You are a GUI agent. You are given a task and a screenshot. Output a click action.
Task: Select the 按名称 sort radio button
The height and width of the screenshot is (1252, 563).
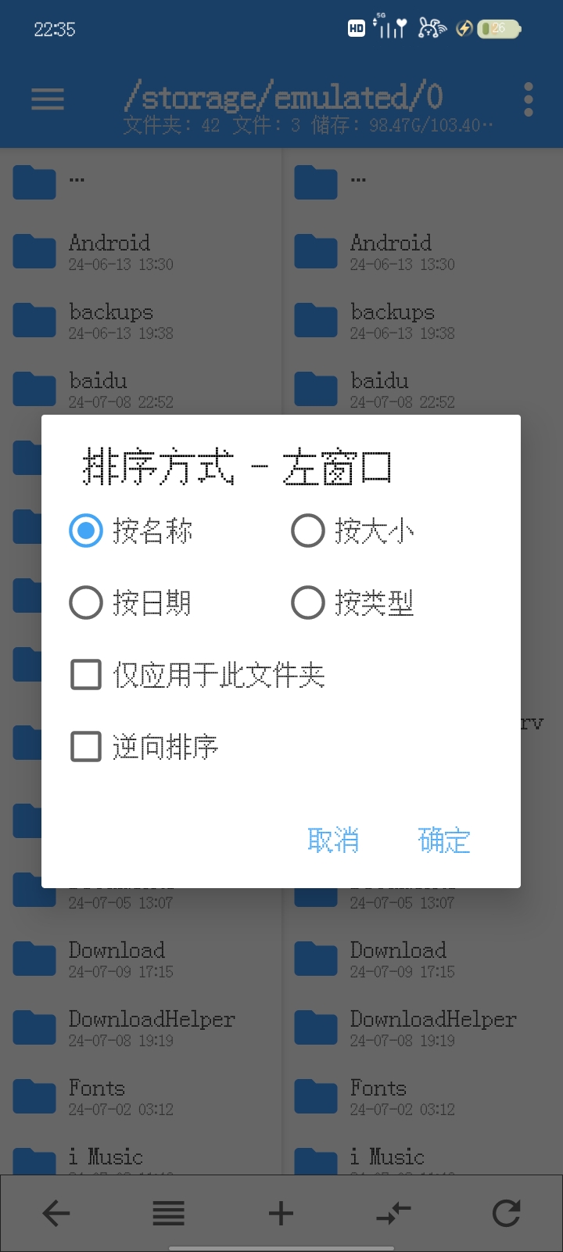tap(86, 531)
